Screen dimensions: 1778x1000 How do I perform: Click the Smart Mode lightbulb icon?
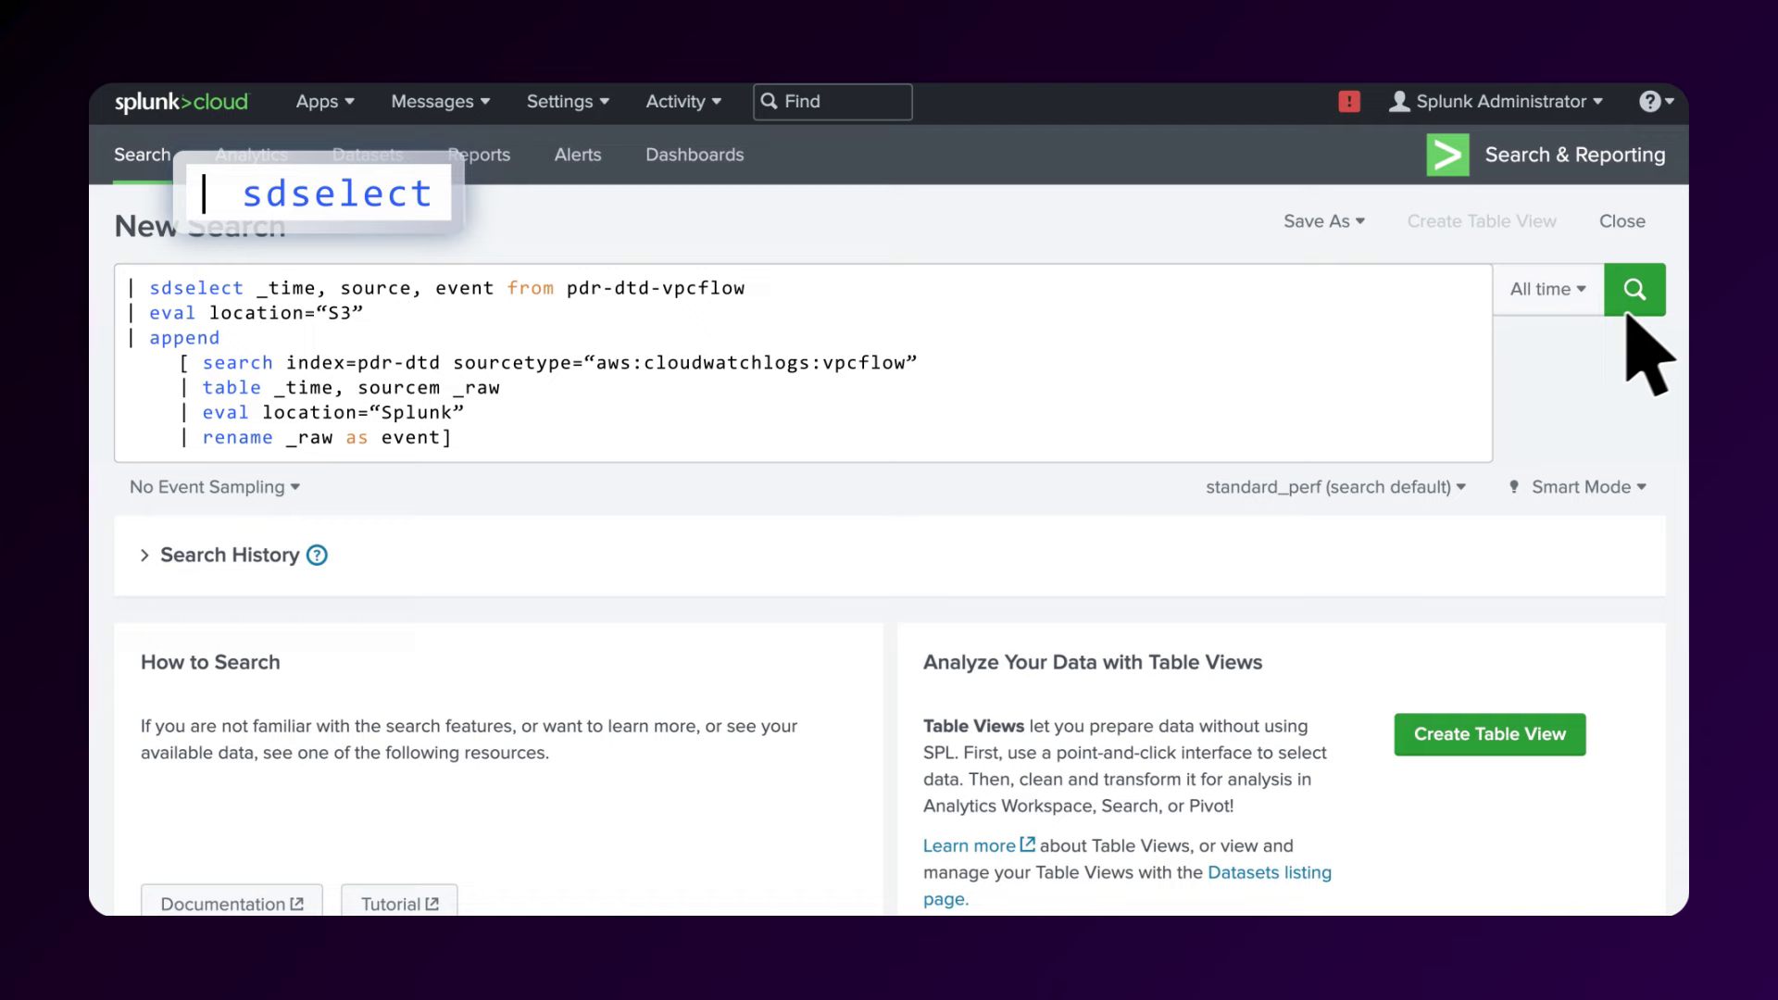(x=1514, y=487)
